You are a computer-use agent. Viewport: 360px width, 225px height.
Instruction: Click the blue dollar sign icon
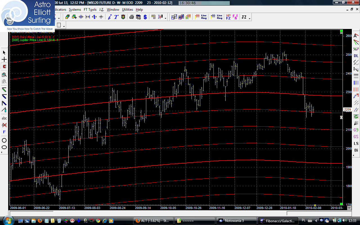click(145, 17)
